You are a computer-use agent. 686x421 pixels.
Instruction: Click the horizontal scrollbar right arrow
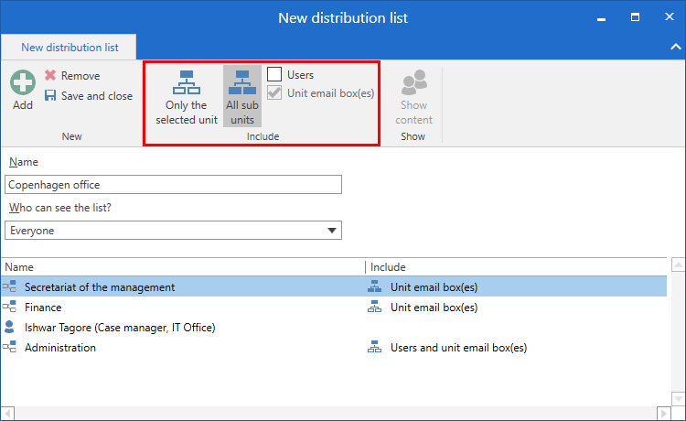662,413
